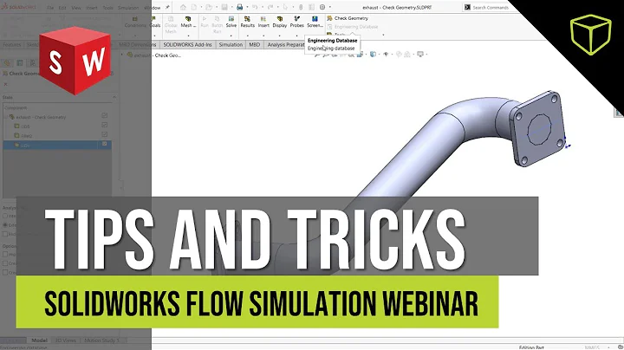Image resolution: width=624 pixels, height=350 pixels.
Task: Close the Check Geometry panel with X
Action: 5,84
